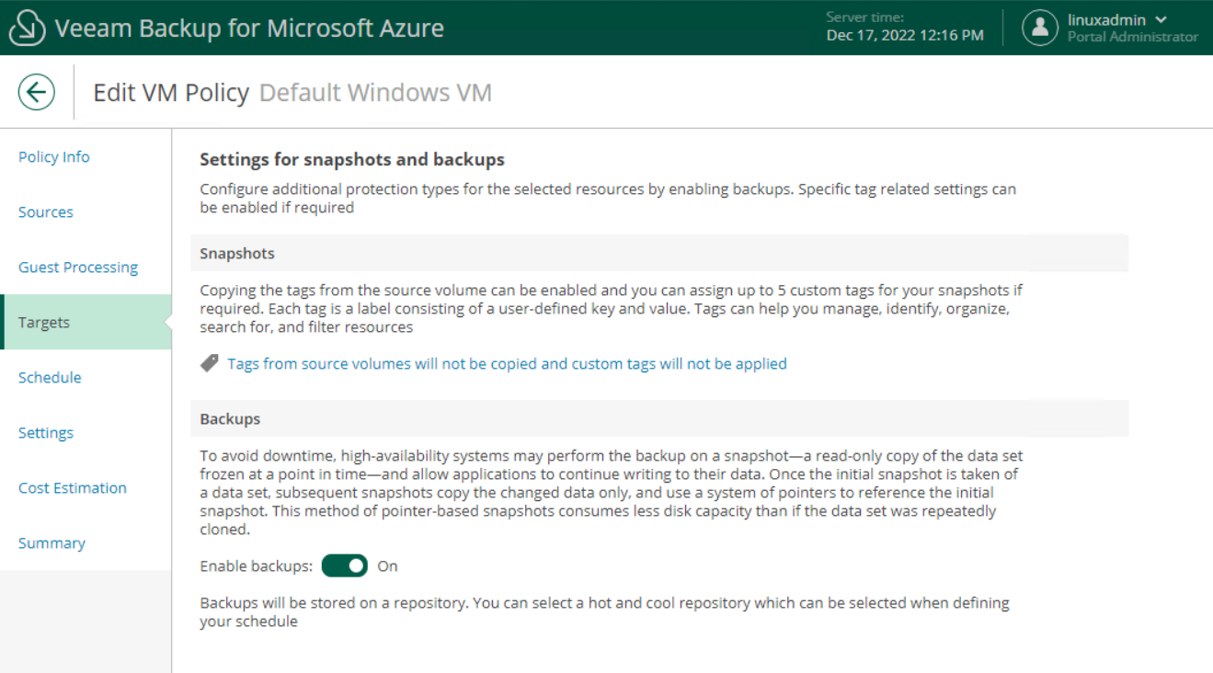Select the tag icon beside the tags message
1213x673 pixels.
(210, 363)
